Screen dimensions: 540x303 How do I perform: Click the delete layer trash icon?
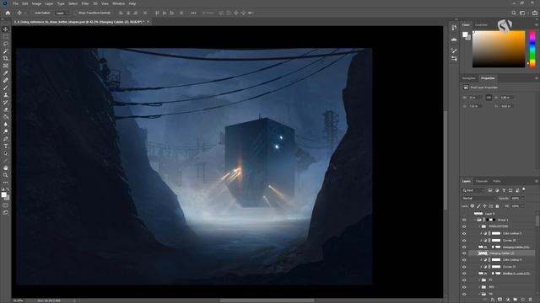pos(531,300)
